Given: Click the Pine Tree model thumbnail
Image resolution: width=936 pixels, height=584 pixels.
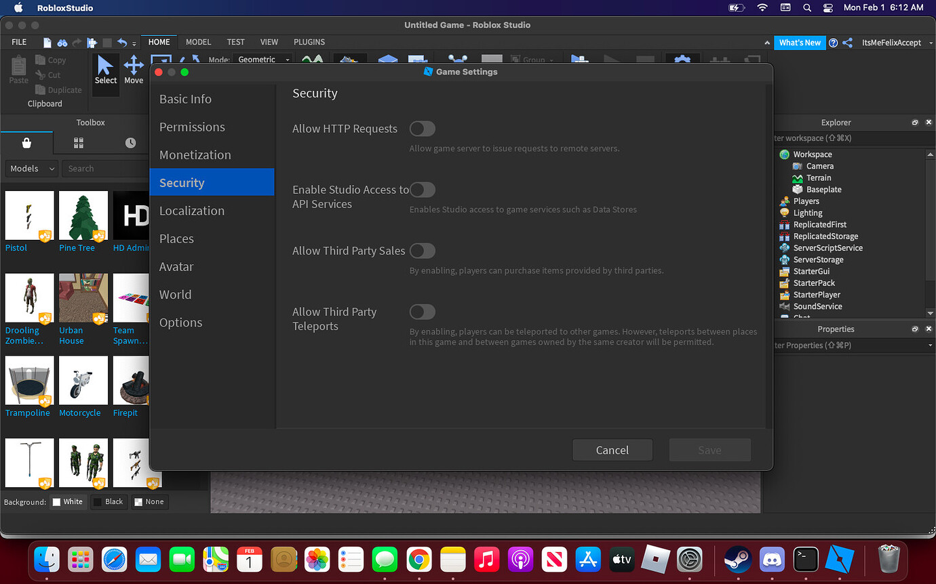Looking at the screenshot, I should [83, 215].
